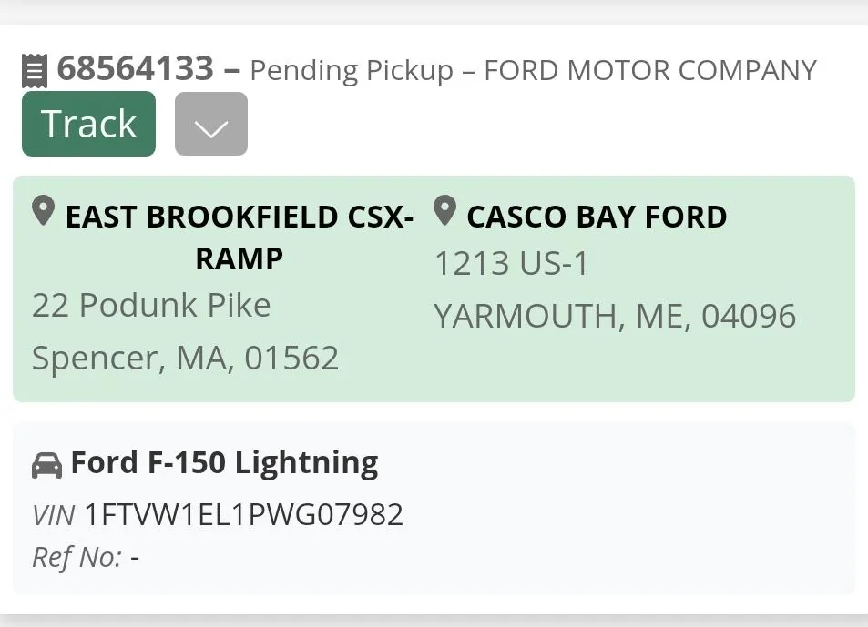868x627 pixels.
Task: Click the Pending Pickup status text
Action: click(x=352, y=71)
